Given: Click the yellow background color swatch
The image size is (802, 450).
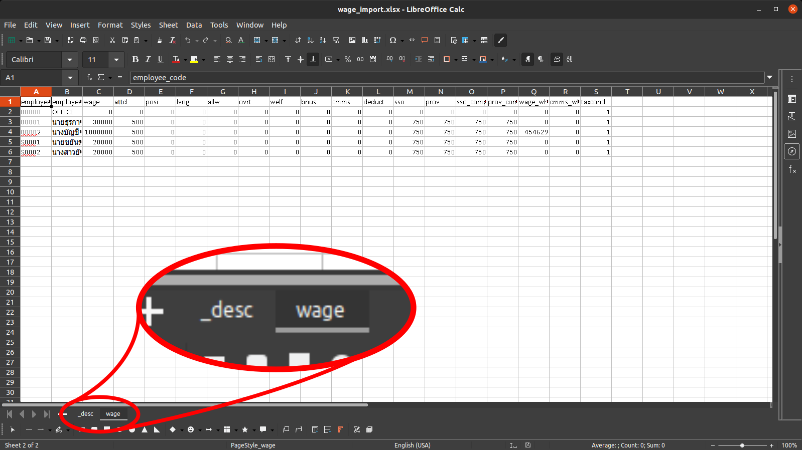Looking at the screenshot, I should coord(194,59).
